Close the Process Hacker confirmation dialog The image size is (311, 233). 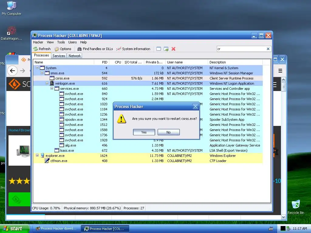(195, 106)
